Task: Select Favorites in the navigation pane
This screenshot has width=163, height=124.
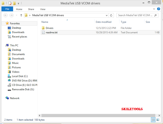Action: coord(15,23)
